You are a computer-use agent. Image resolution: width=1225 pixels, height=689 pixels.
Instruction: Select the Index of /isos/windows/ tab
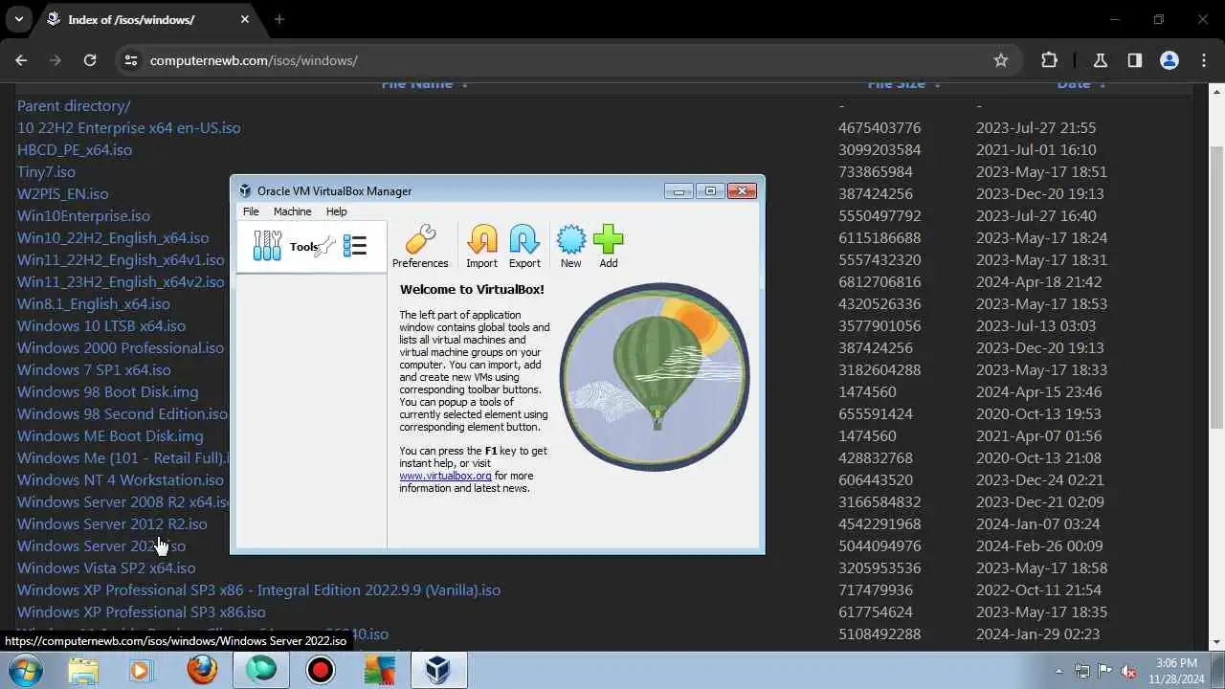coord(148,19)
